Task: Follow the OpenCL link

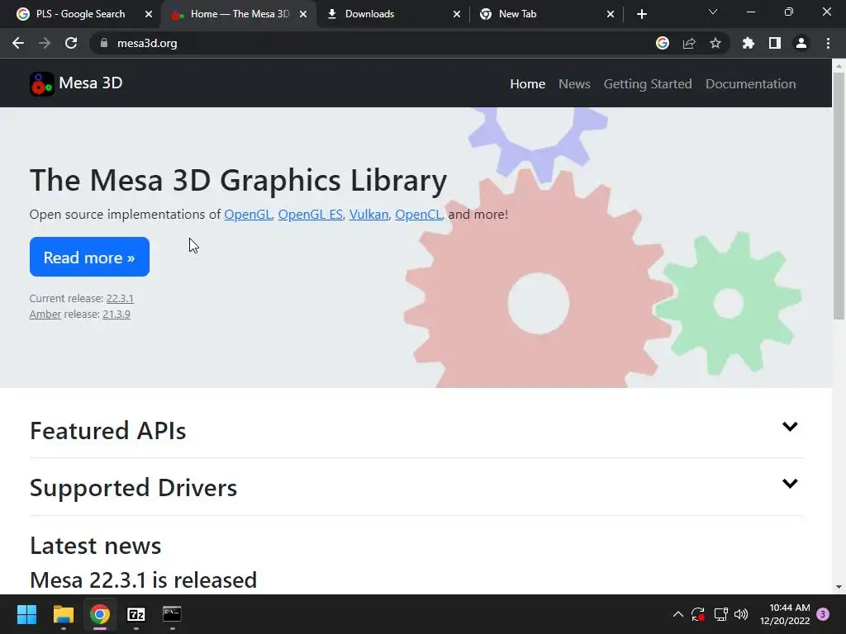Action: (x=419, y=214)
